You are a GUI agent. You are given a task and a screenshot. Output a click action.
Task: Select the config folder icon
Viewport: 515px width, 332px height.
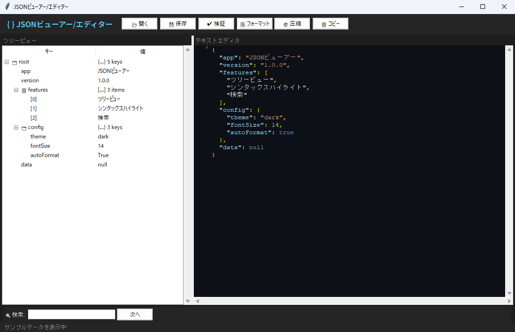click(x=24, y=128)
